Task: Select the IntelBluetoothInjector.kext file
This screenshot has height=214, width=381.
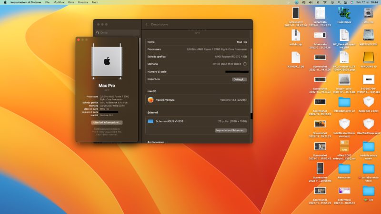Action: pos(344,124)
